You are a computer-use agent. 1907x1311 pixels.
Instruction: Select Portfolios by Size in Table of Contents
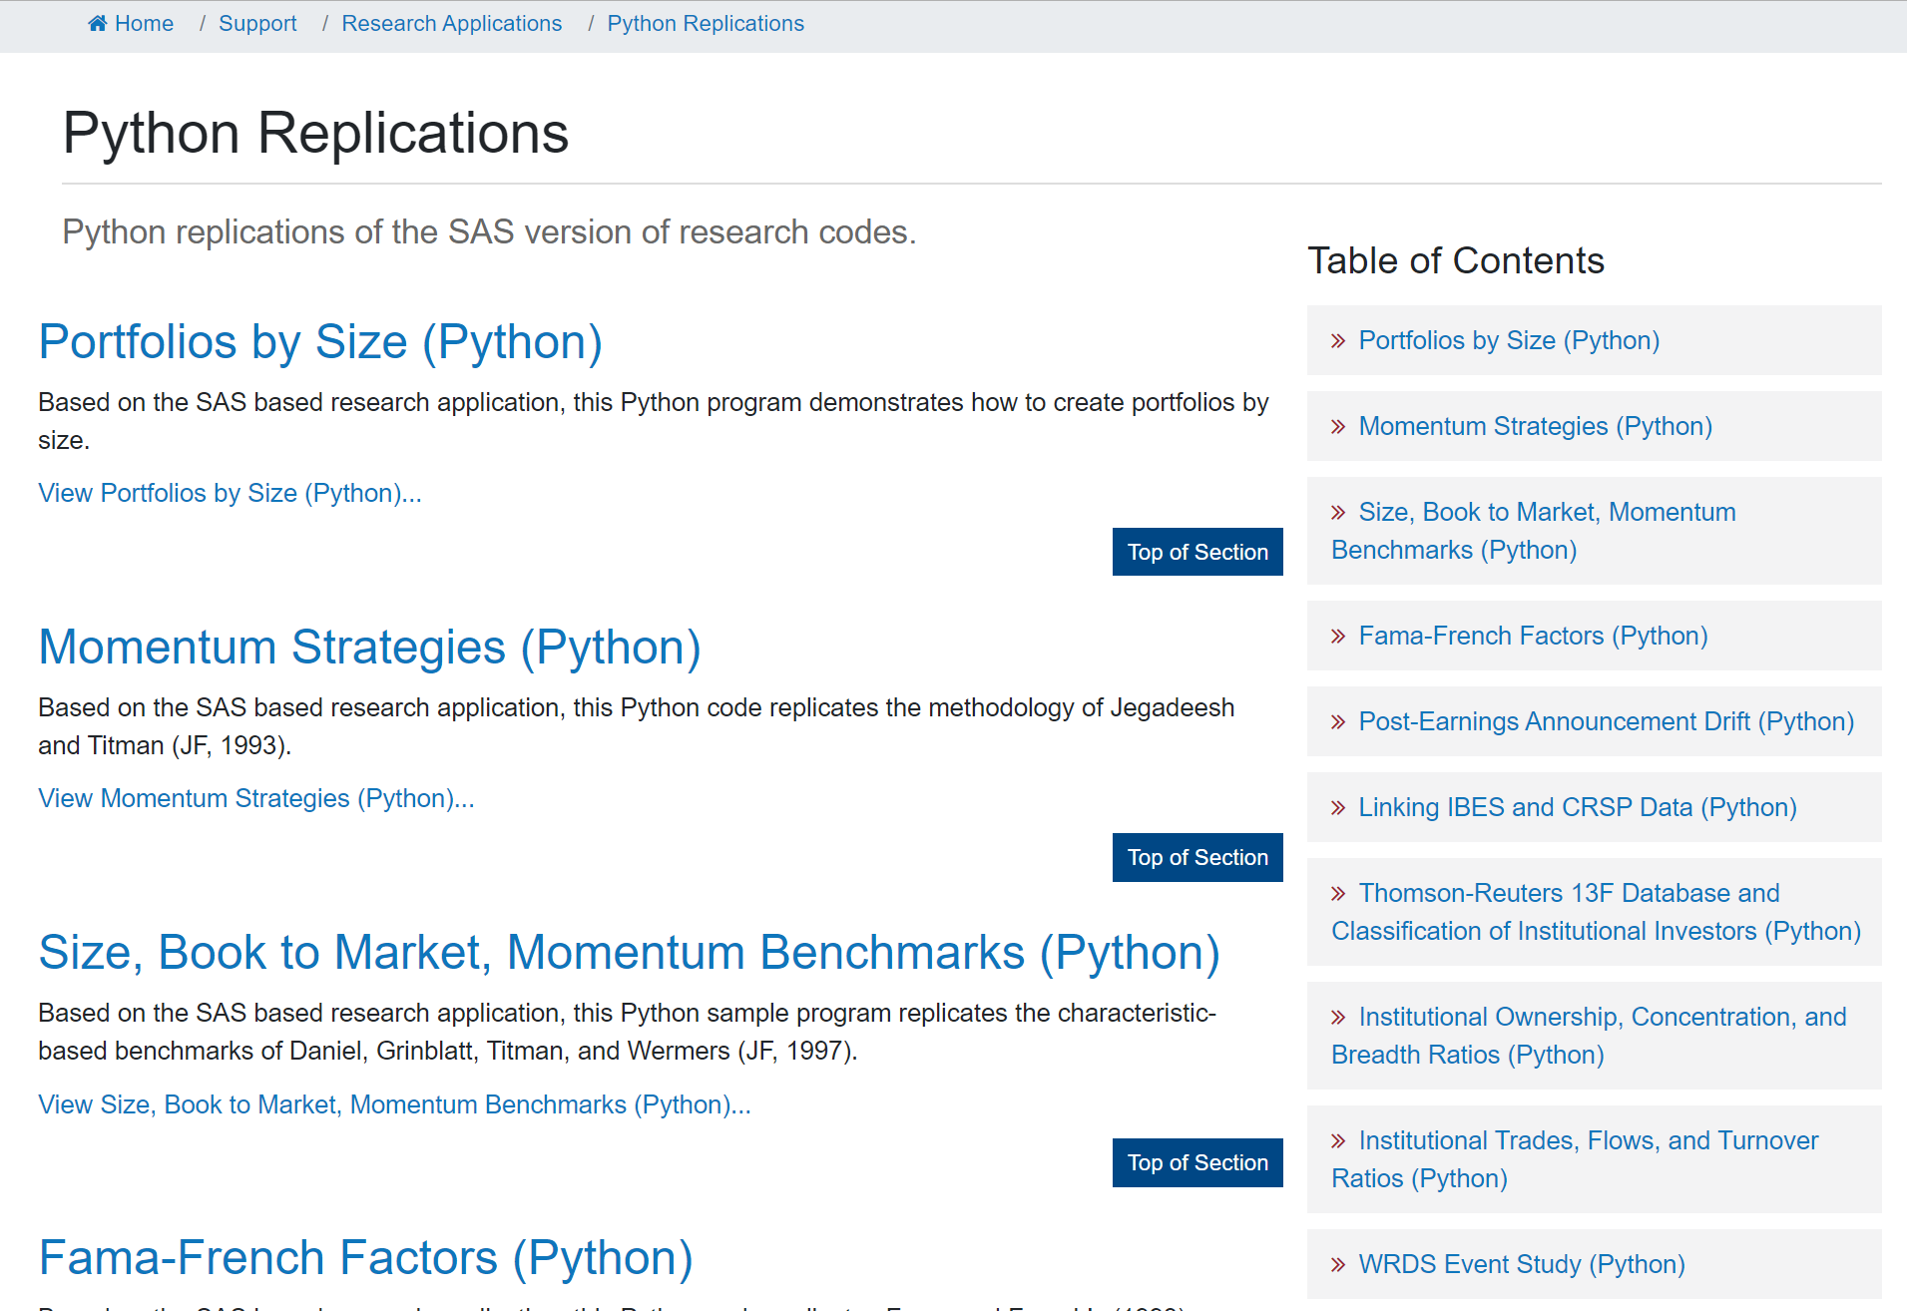point(1508,340)
